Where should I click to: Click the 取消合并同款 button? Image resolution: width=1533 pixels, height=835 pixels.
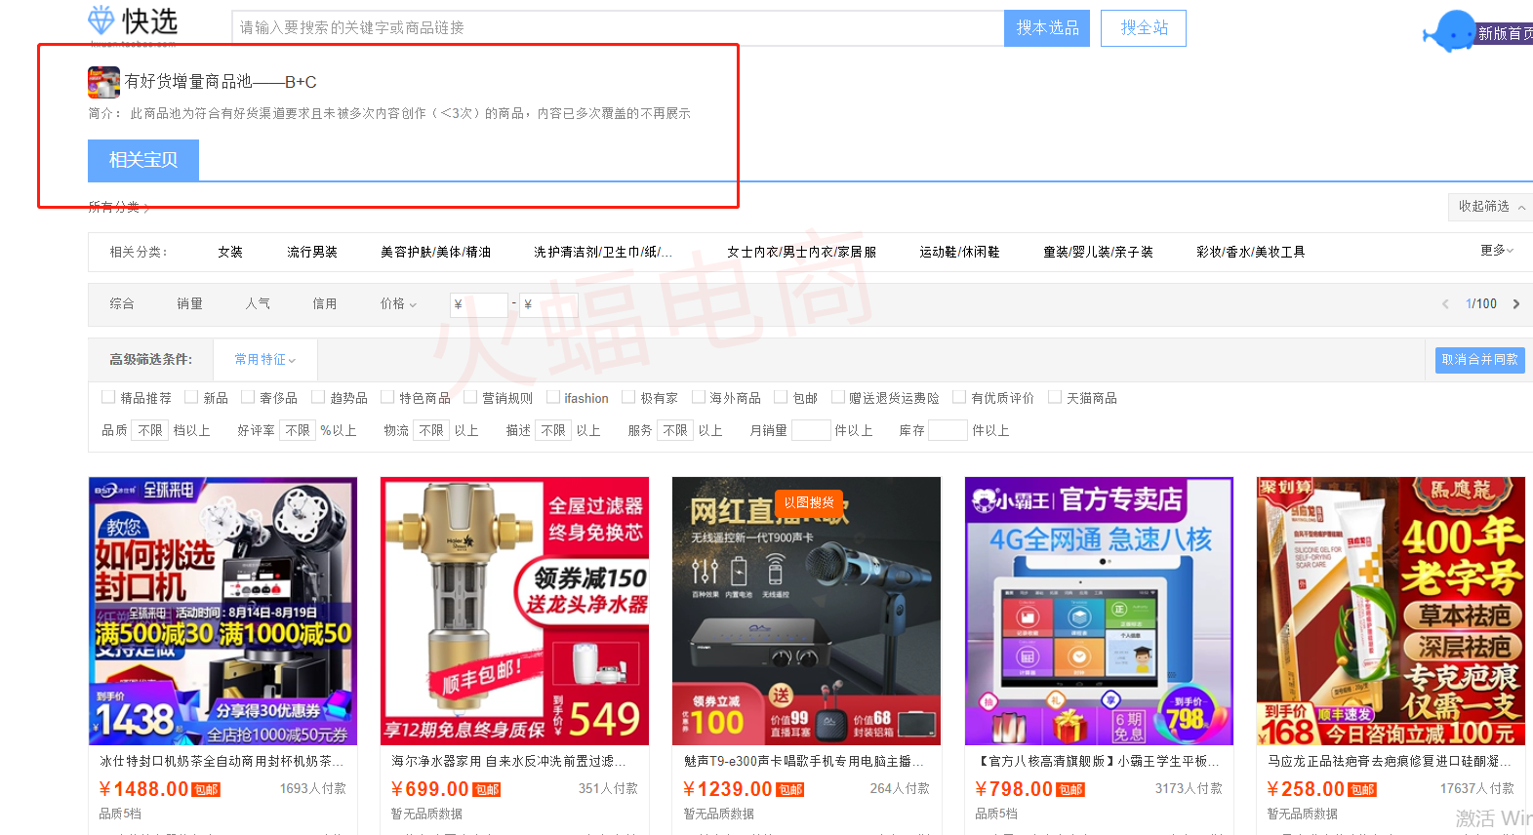click(x=1479, y=360)
